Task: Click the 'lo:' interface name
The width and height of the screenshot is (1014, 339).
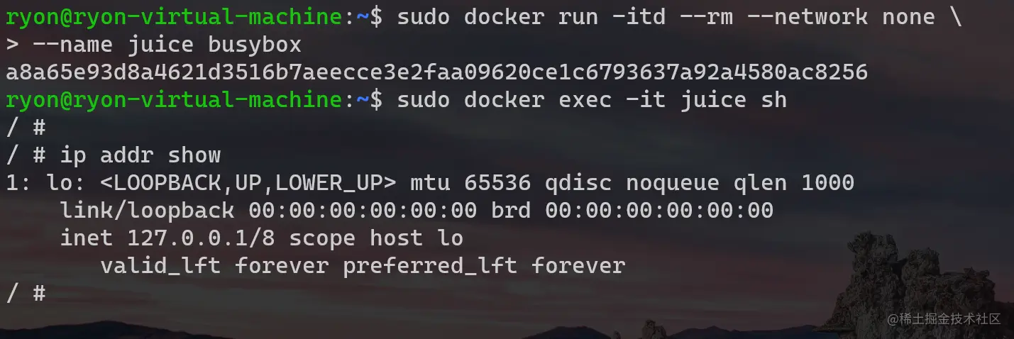Action: pyautogui.click(x=66, y=183)
